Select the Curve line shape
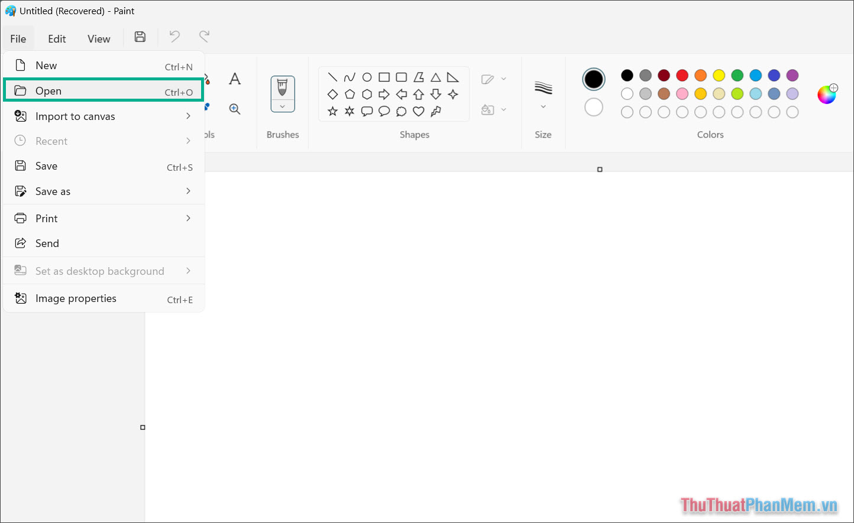 (x=350, y=77)
